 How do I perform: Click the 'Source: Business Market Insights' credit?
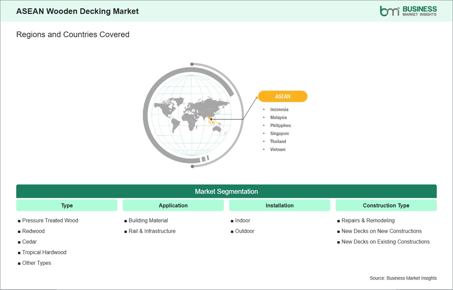pyautogui.click(x=403, y=278)
